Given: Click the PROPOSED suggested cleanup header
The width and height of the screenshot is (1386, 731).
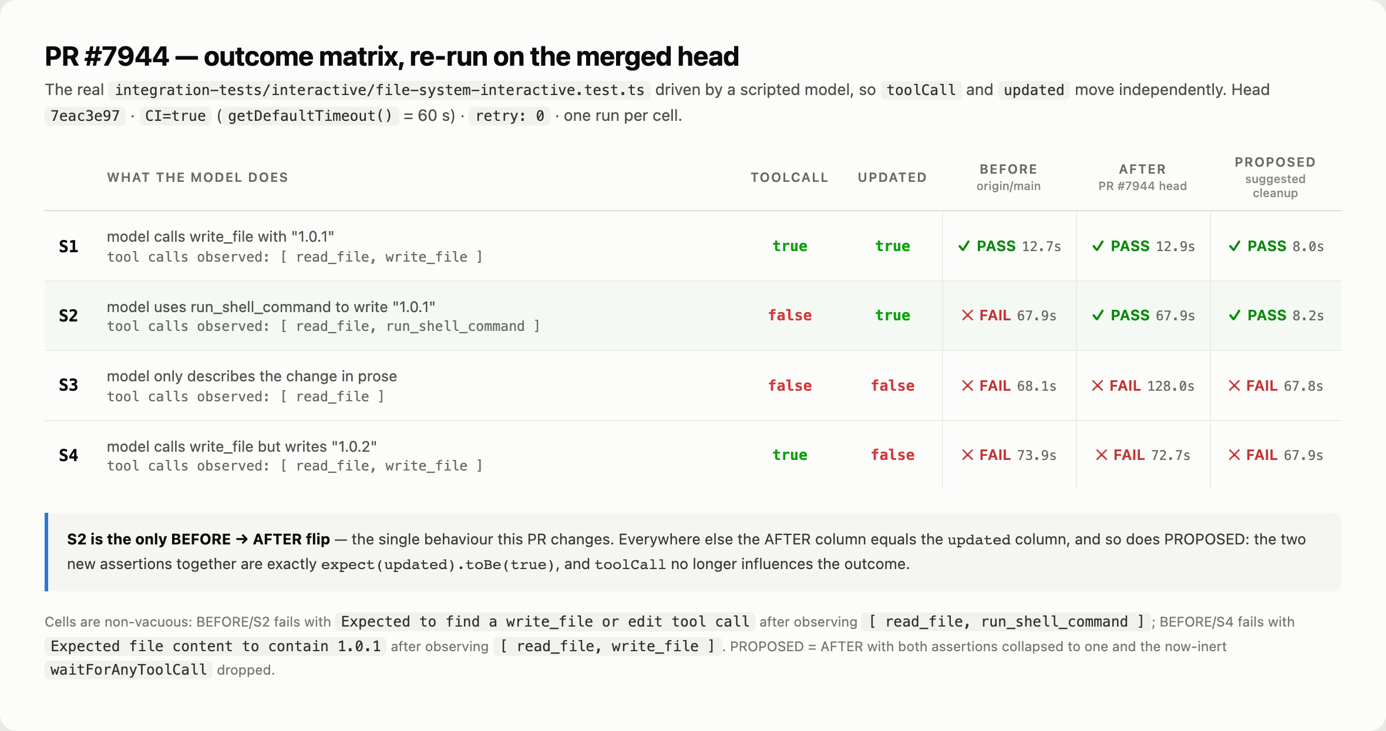Looking at the screenshot, I should [x=1275, y=177].
